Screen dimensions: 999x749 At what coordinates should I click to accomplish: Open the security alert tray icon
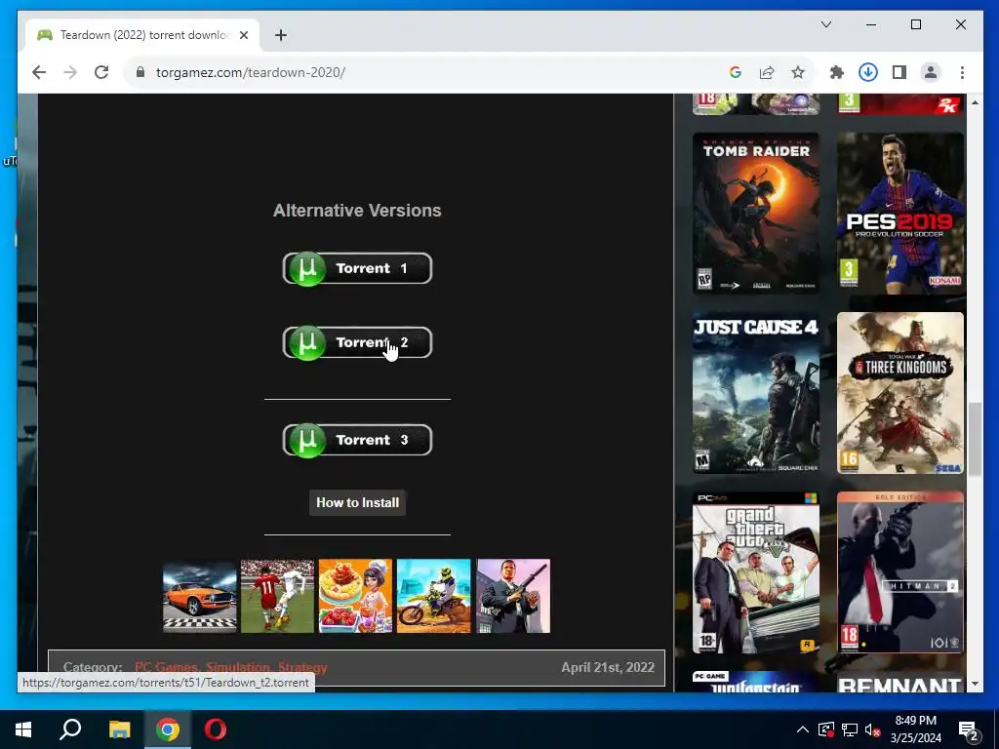coord(826,729)
